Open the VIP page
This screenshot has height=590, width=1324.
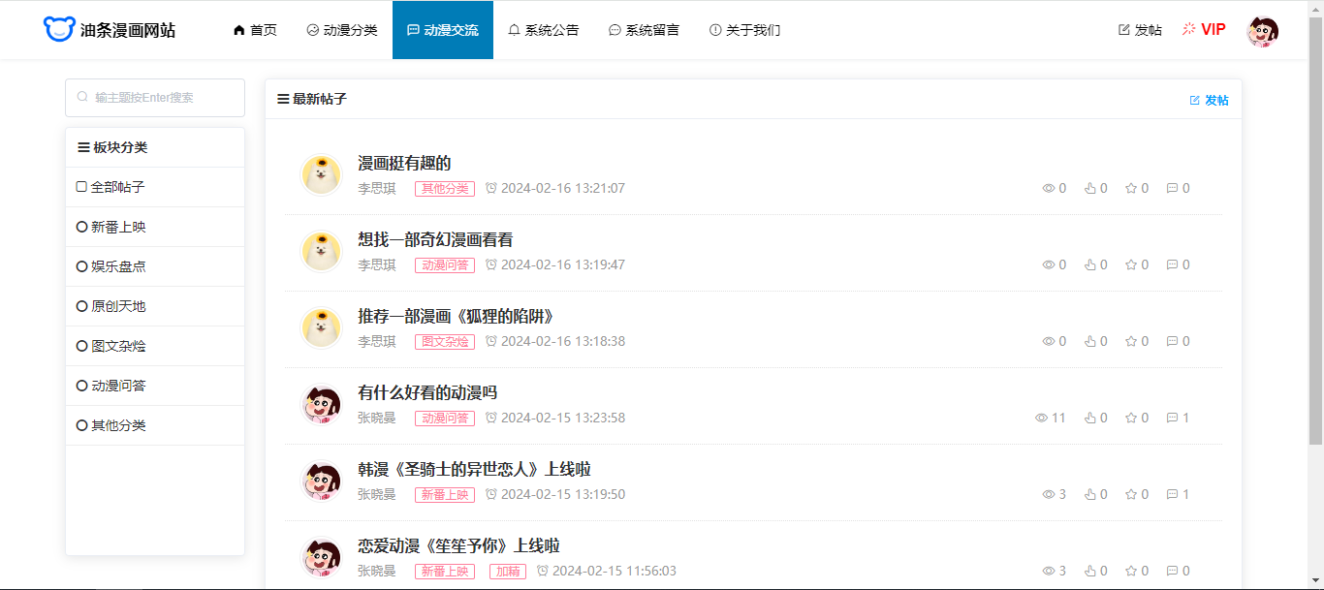[1204, 29]
